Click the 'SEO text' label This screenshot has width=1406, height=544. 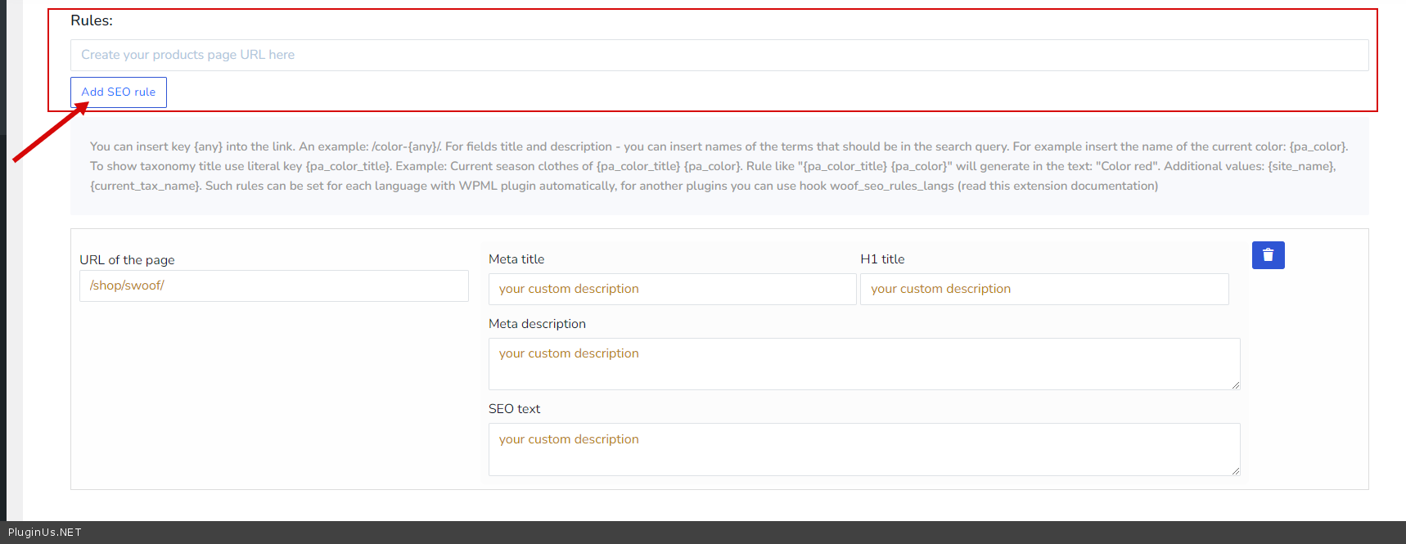click(x=514, y=409)
